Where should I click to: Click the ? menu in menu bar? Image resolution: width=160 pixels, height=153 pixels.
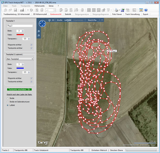tap(58, 6)
